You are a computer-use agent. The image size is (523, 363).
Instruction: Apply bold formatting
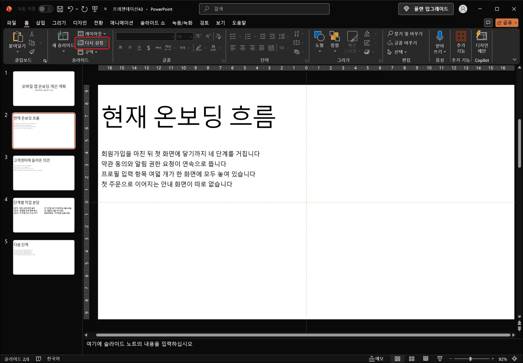(x=120, y=48)
